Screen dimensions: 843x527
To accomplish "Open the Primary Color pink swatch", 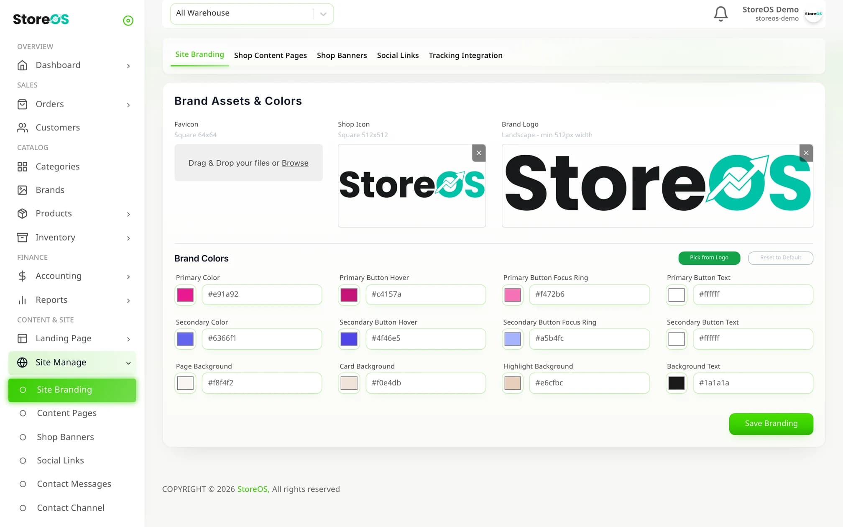I will pyautogui.click(x=185, y=295).
